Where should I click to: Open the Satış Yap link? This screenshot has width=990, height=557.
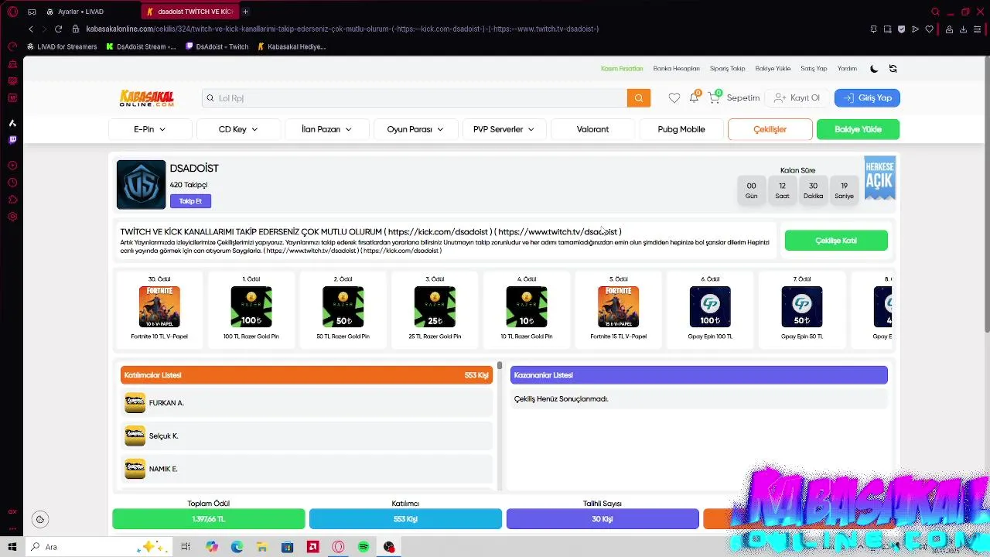[x=814, y=69]
